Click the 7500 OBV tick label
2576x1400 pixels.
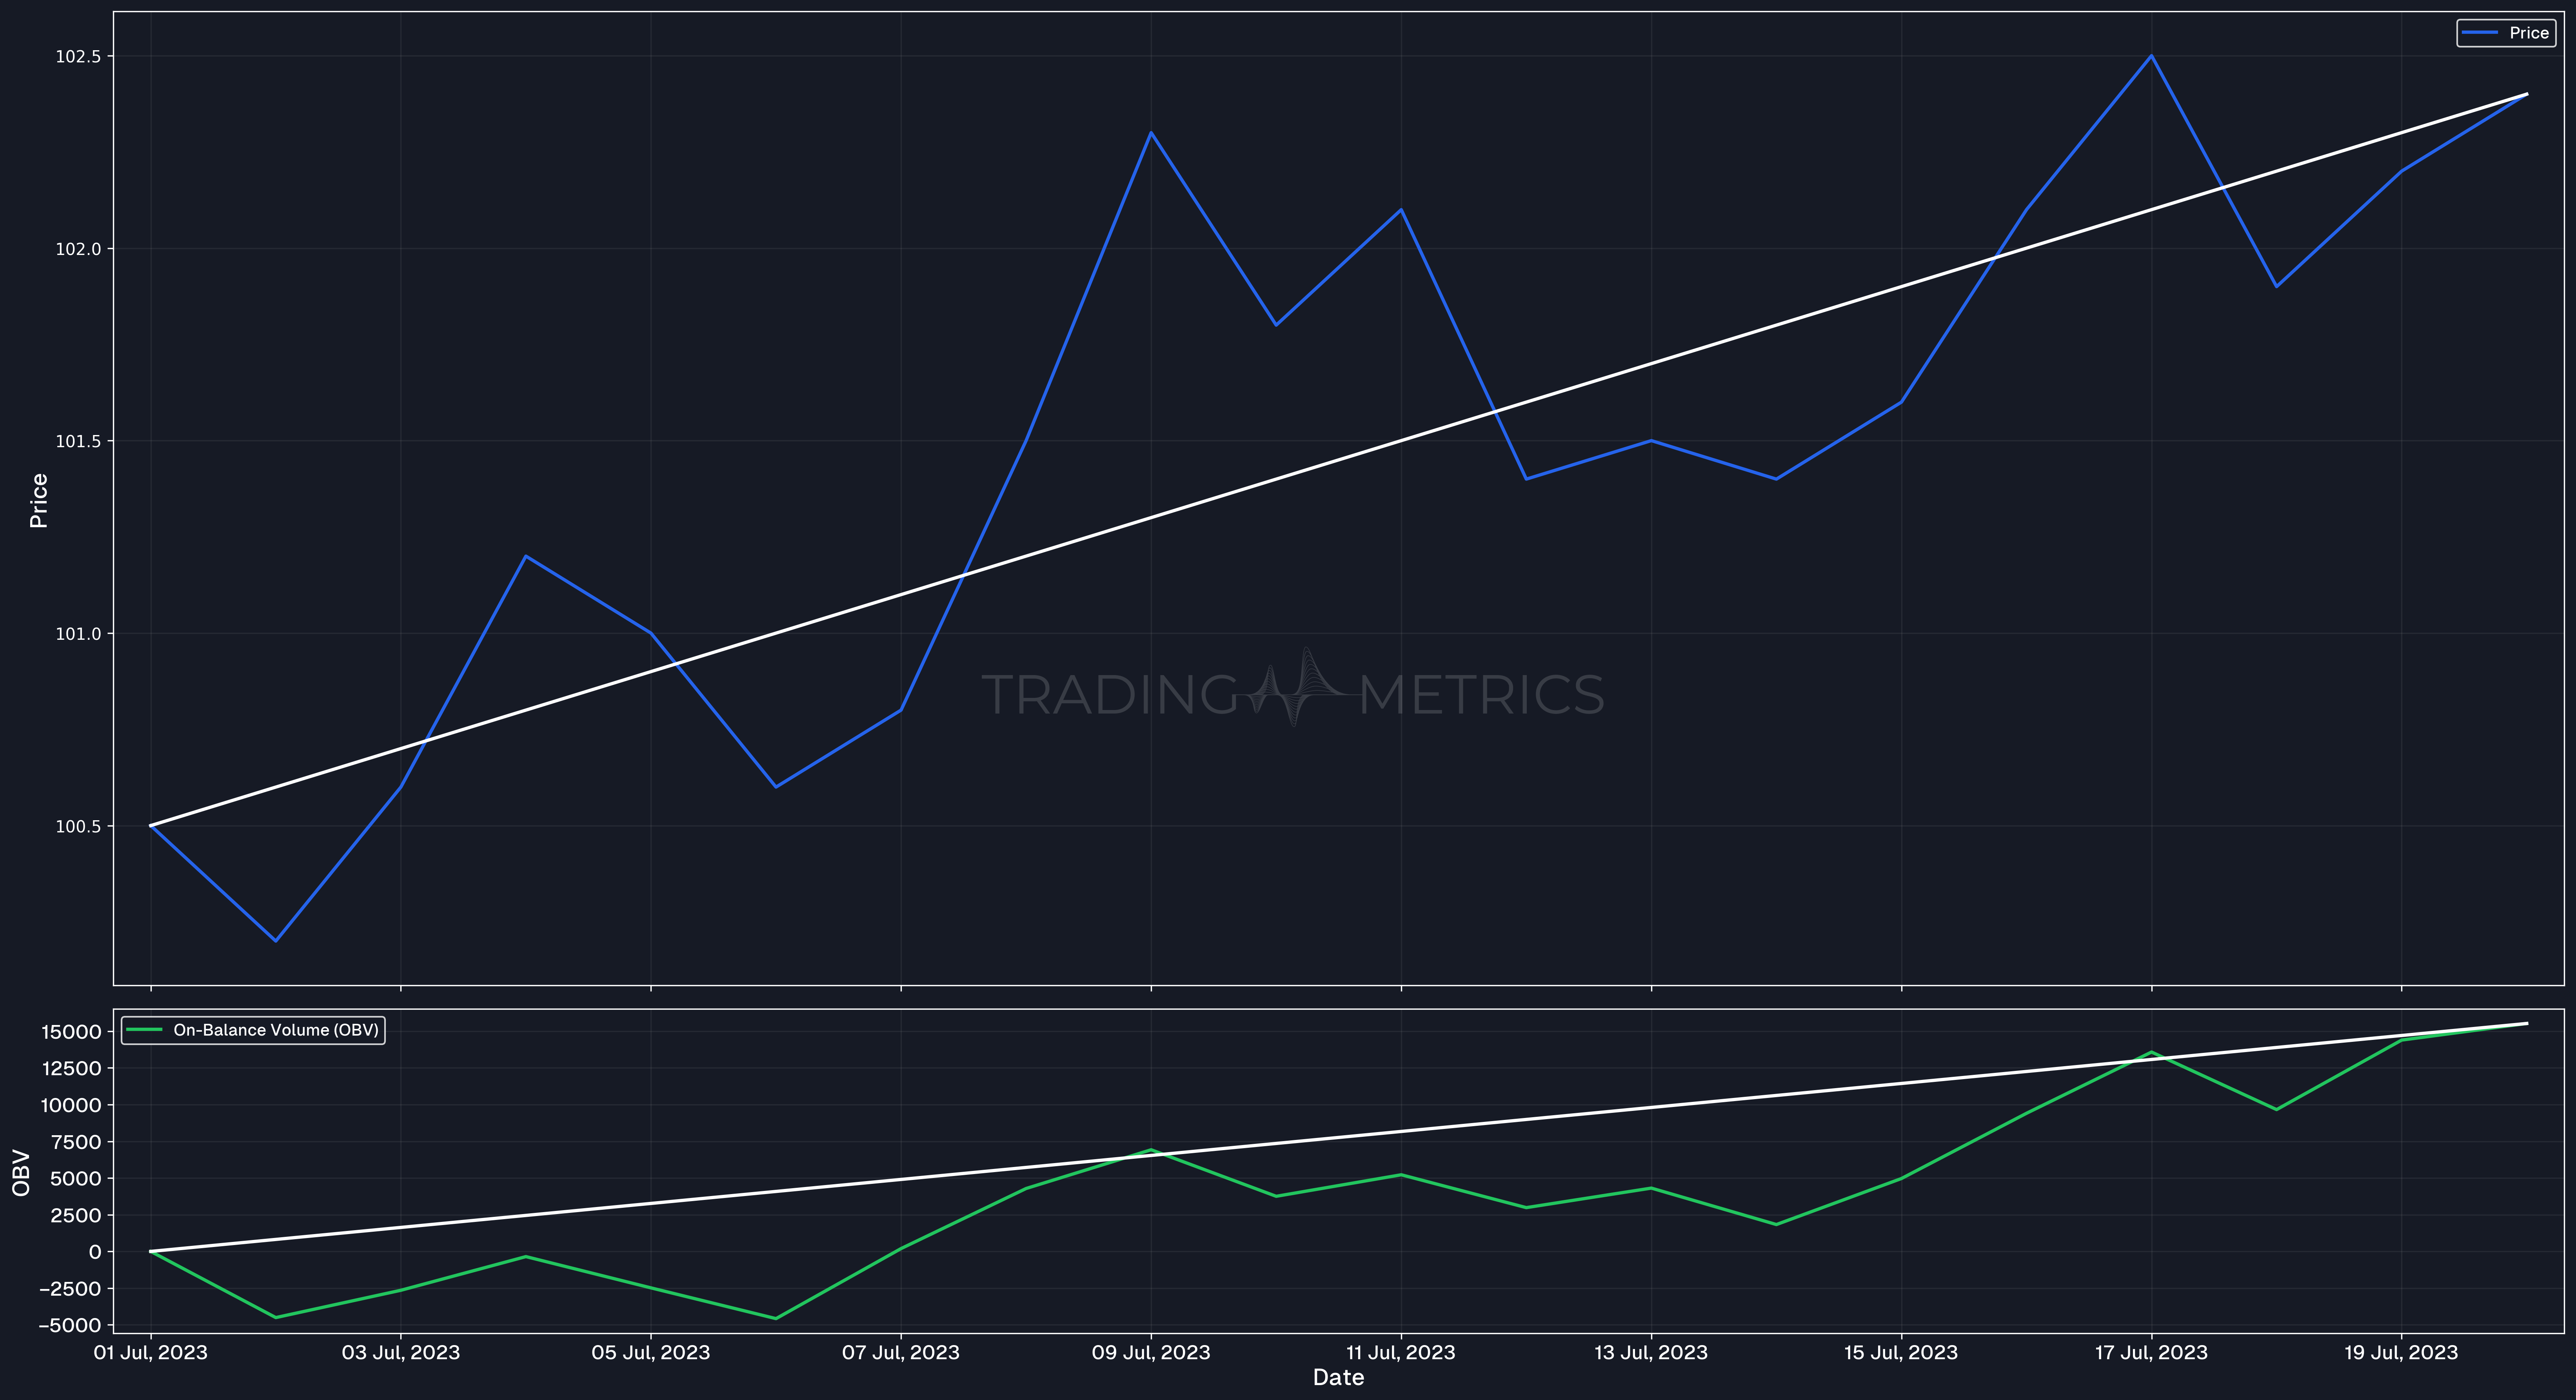[x=77, y=1142]
